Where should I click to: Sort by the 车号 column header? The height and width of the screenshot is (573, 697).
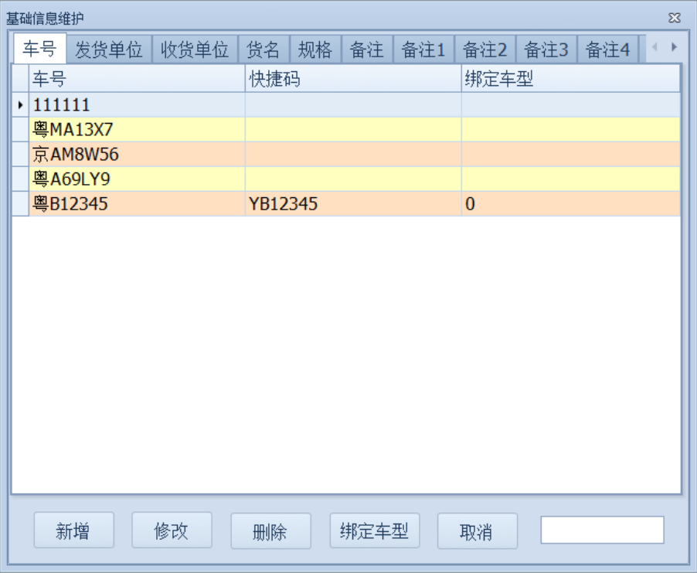137,79
